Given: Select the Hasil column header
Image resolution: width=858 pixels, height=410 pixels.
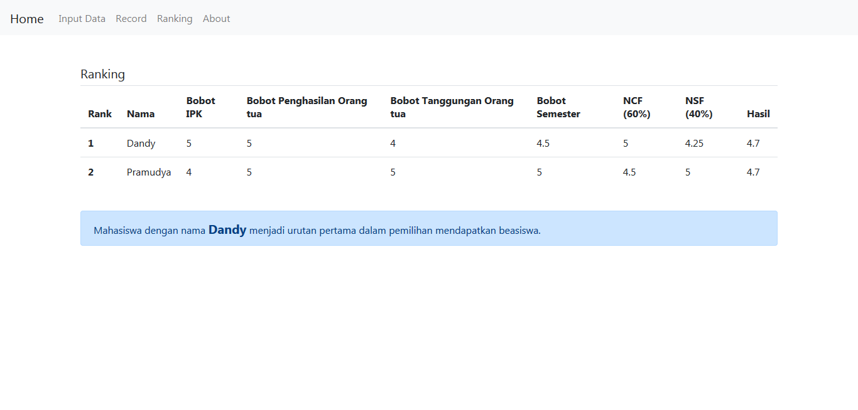Looking at the screenshot, I should click(758, 114).
